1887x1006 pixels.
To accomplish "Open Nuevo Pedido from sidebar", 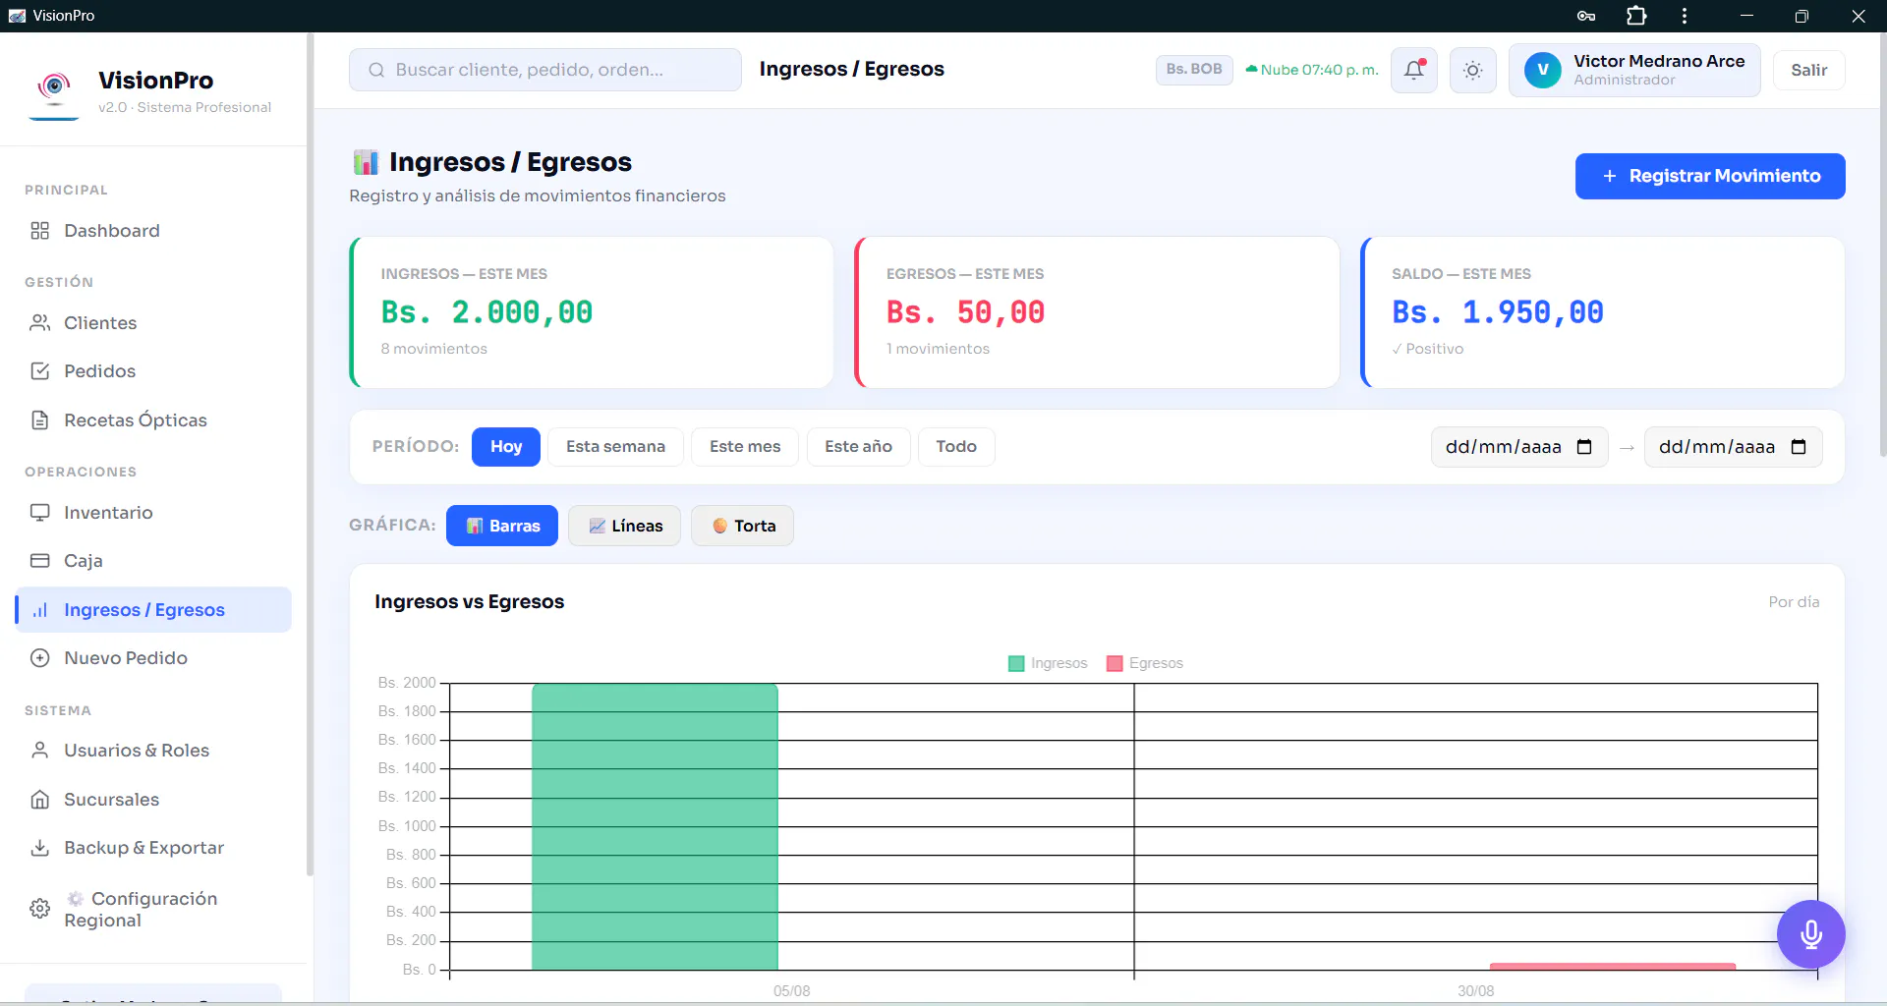I will 153,658.
